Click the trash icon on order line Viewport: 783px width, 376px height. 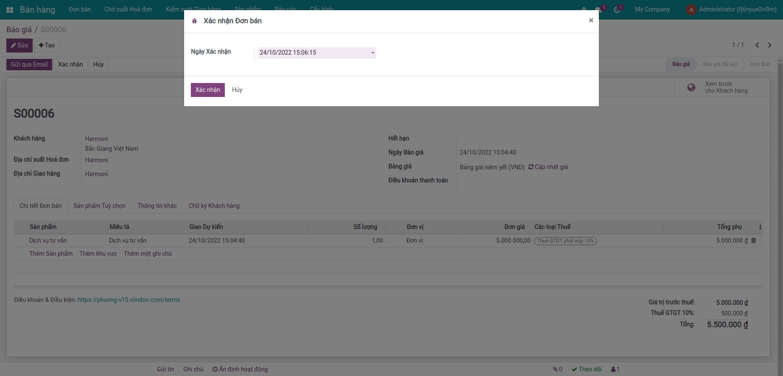click(x=754, y=241)
